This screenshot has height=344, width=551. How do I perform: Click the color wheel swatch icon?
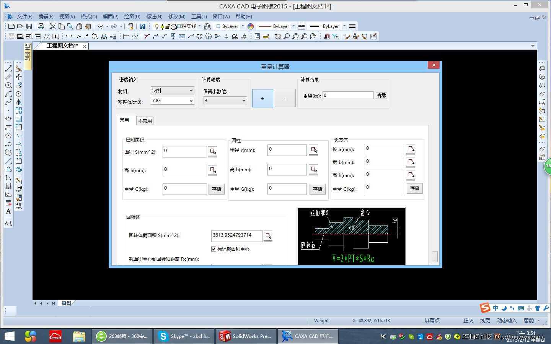click(251, 26)
